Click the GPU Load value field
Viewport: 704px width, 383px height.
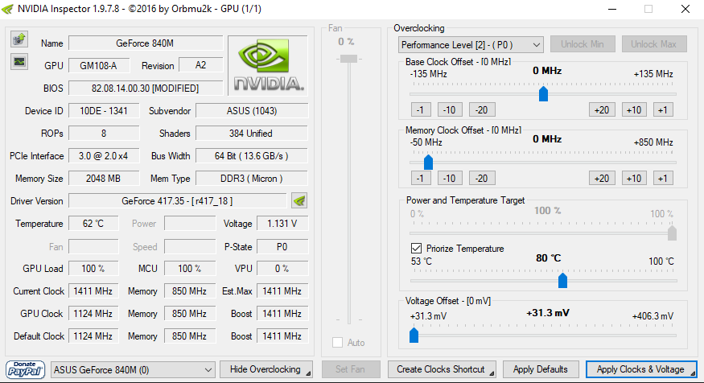(x=93, y=269)
